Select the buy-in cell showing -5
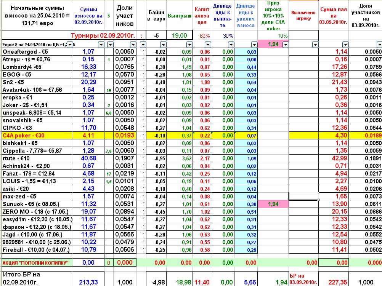Image resolution: width=382 pixels, height=286 pixels. click(x=156, y=35)
